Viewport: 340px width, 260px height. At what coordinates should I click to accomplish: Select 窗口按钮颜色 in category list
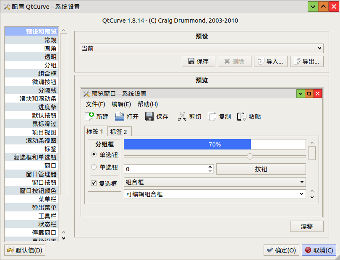click(x=31, y=191)
